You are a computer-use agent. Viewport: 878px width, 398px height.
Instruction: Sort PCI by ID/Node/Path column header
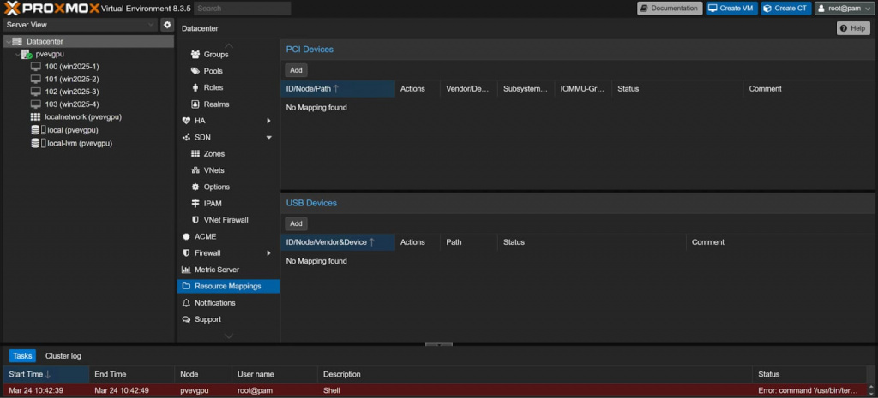[x=338, y=89]
